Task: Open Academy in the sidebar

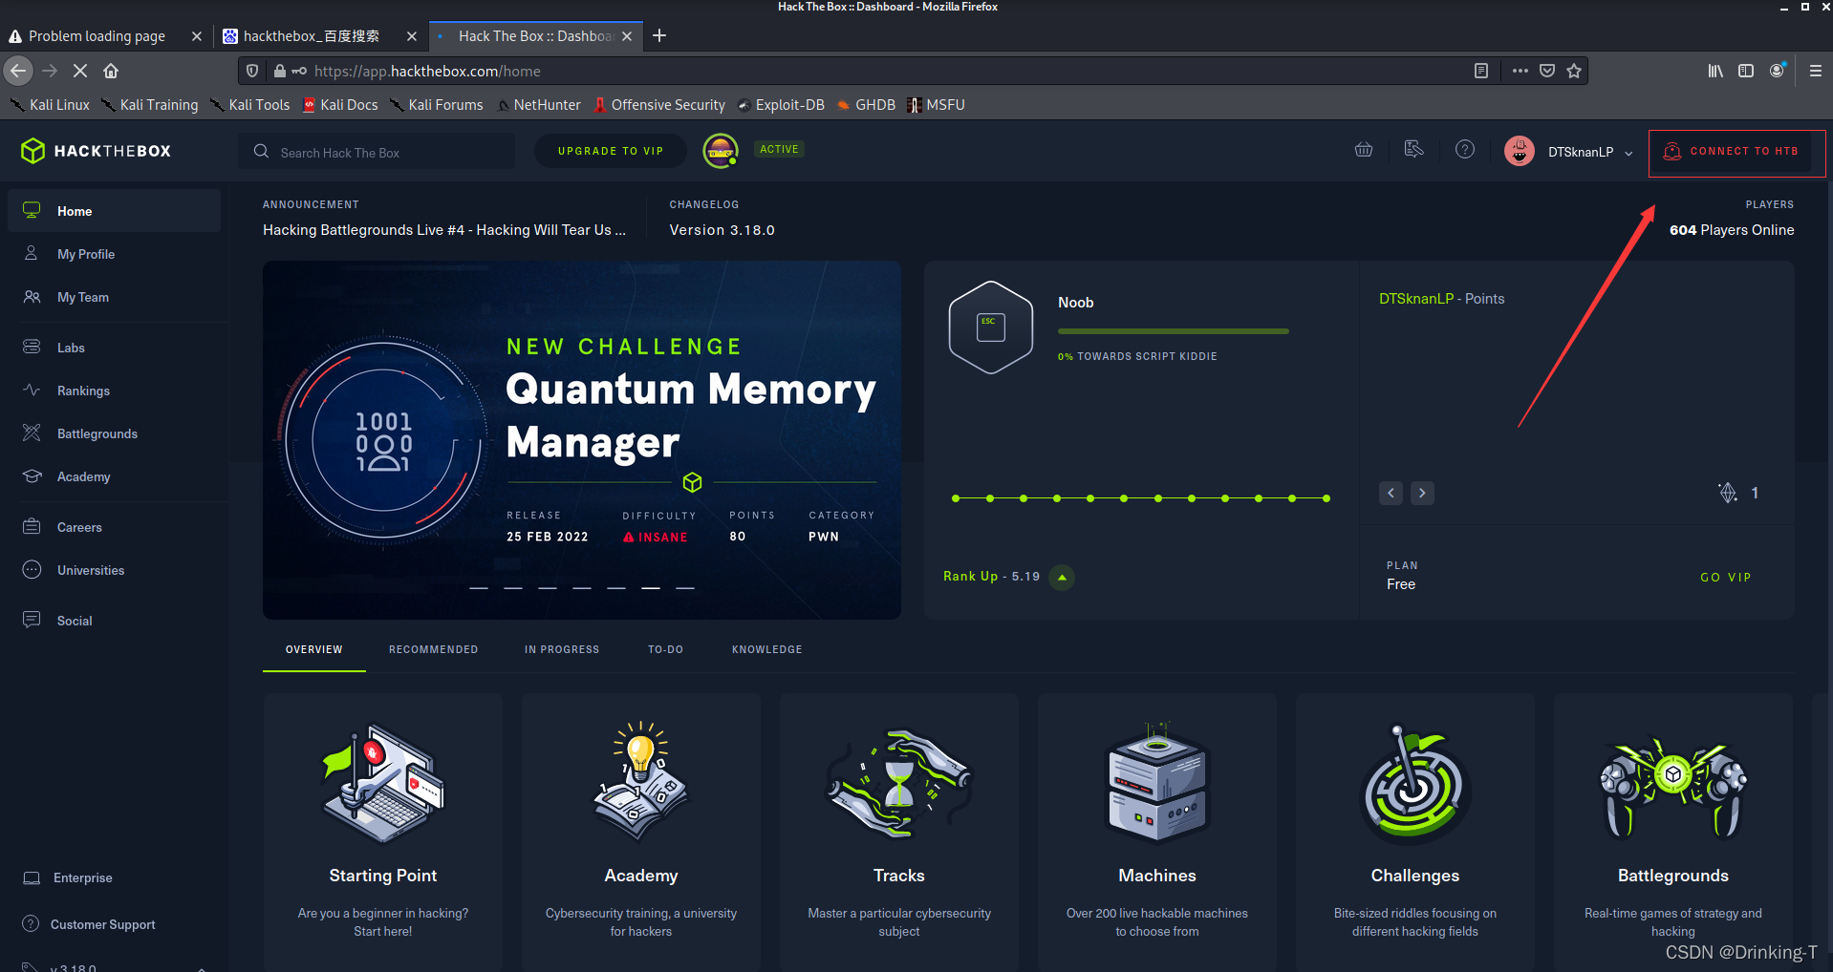Action: (x=115, y=476)
